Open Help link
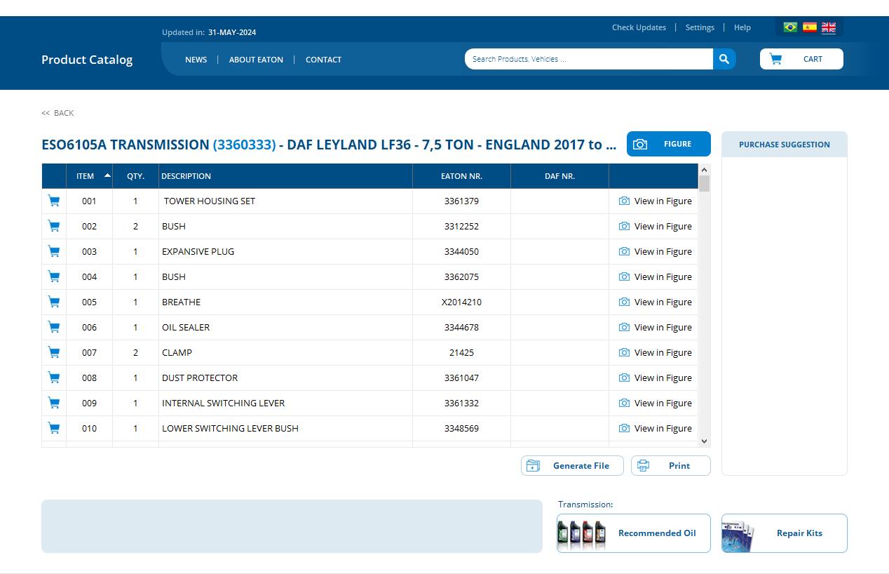Viewport: 889px width, 574px height. [742, 27]
